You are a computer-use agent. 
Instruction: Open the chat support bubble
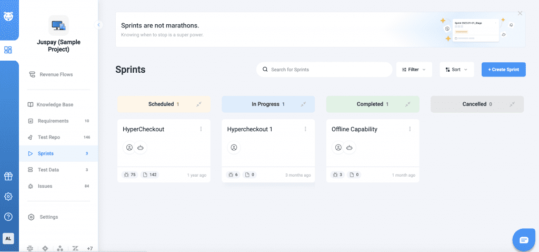pyautogui.click(x=524, y=240)
